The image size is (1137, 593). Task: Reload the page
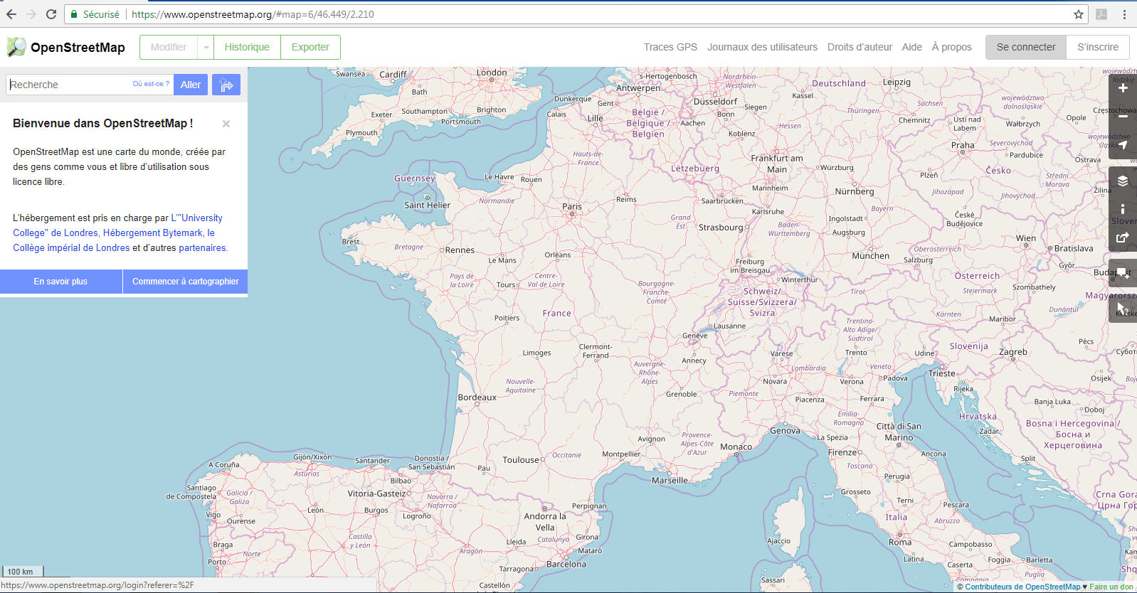click(x=51, y=14)
